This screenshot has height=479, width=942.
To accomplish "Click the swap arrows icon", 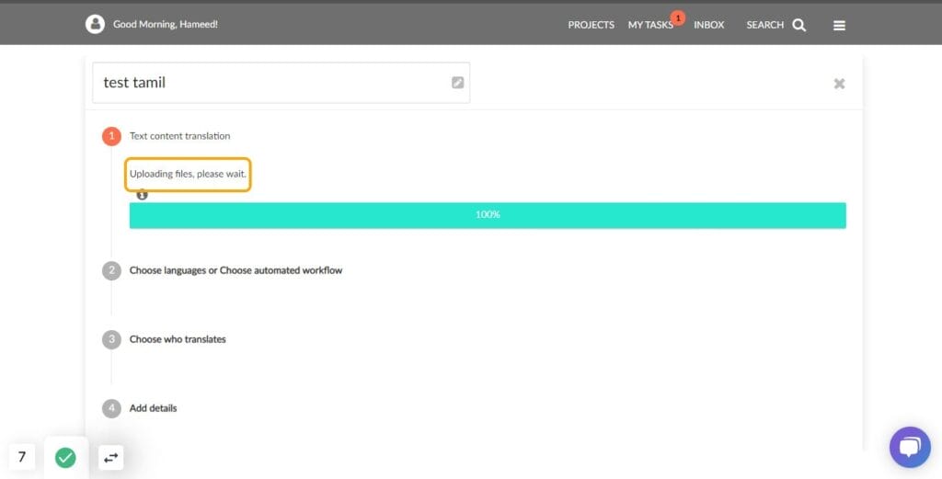I will tap(110, 457).
